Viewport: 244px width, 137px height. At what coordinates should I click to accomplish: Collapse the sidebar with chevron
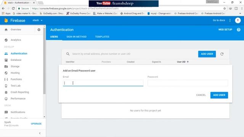(x=40, y=133)
